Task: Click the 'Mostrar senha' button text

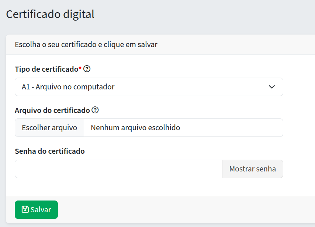Action: click(252, 169)
